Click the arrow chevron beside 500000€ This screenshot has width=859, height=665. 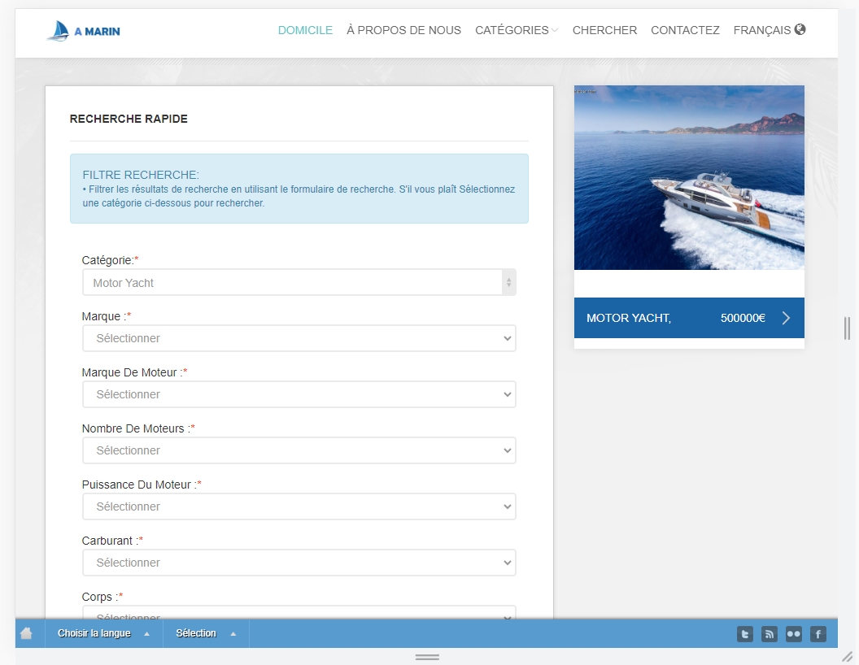786,318
